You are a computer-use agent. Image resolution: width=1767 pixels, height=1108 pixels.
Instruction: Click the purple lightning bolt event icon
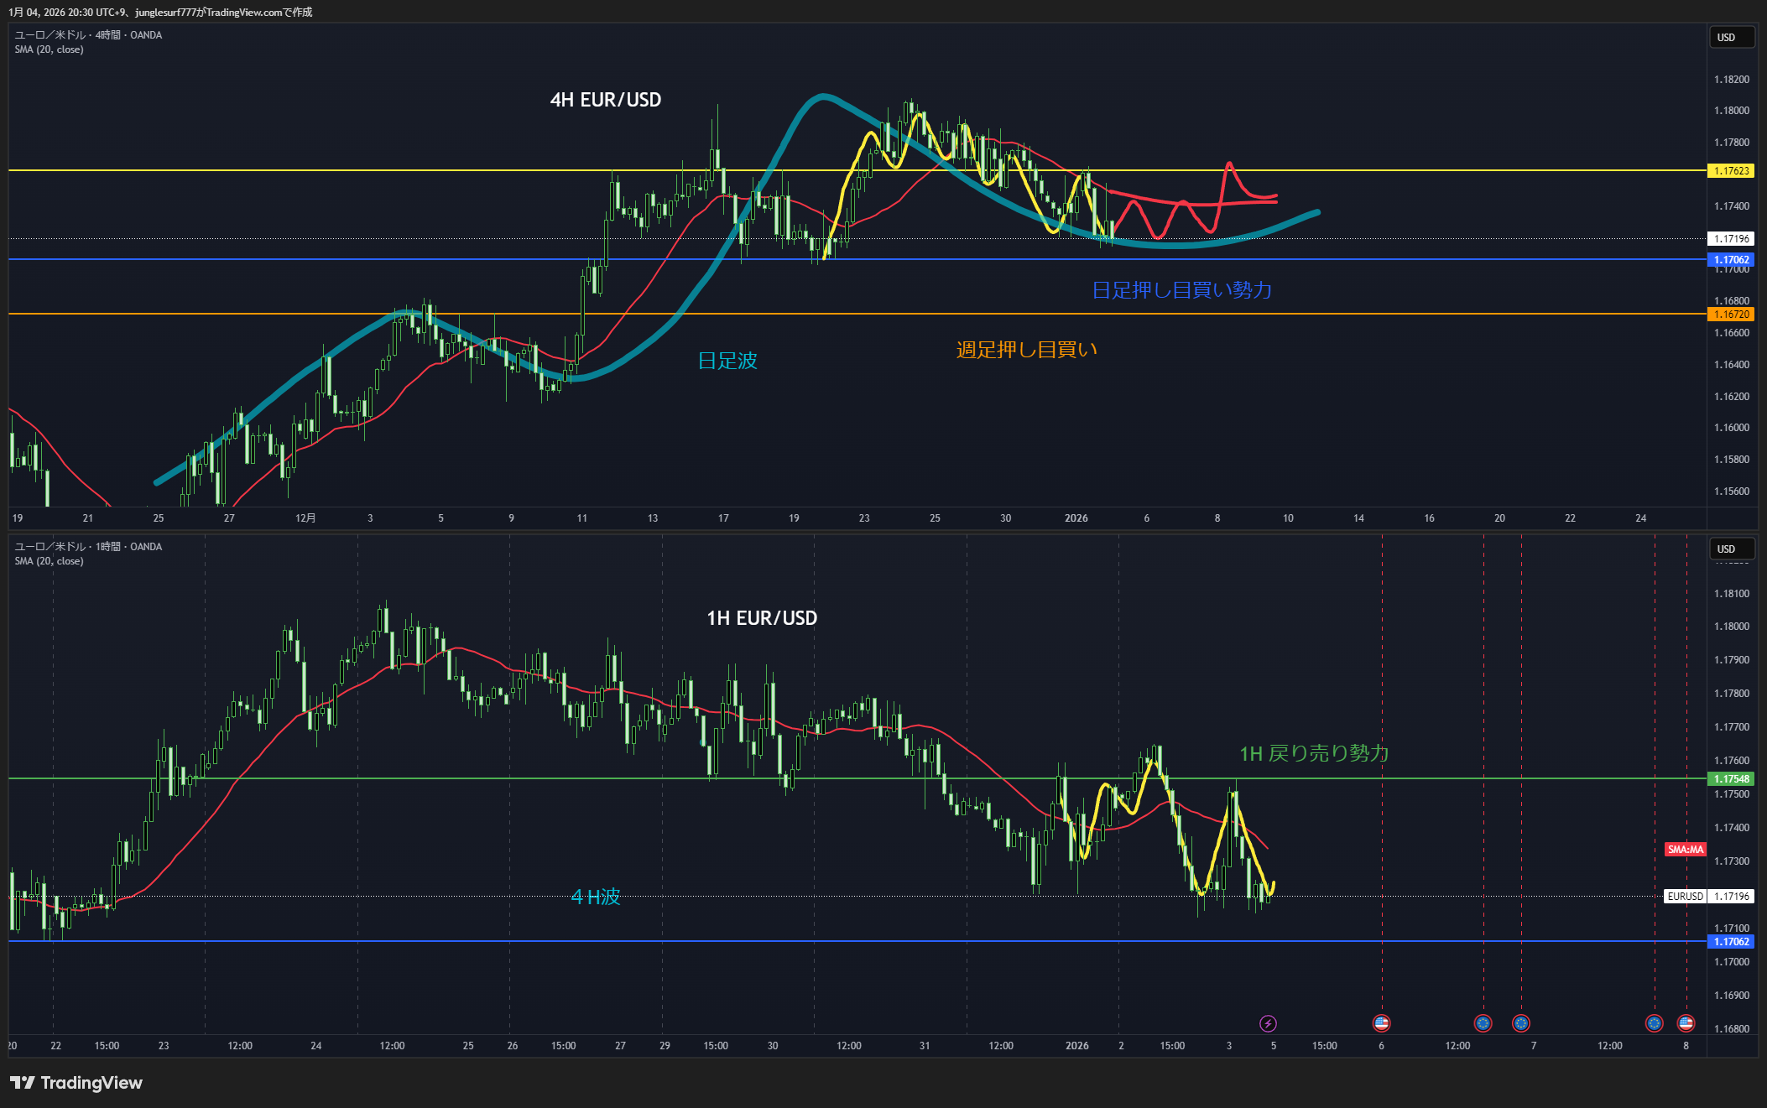pos(1268,1023)
